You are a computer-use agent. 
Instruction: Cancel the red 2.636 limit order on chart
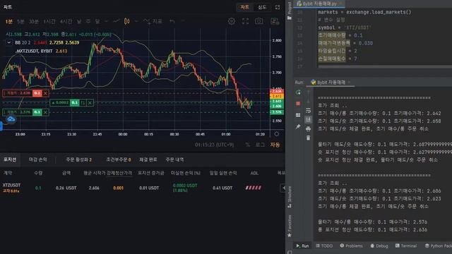tap(45, 93)
